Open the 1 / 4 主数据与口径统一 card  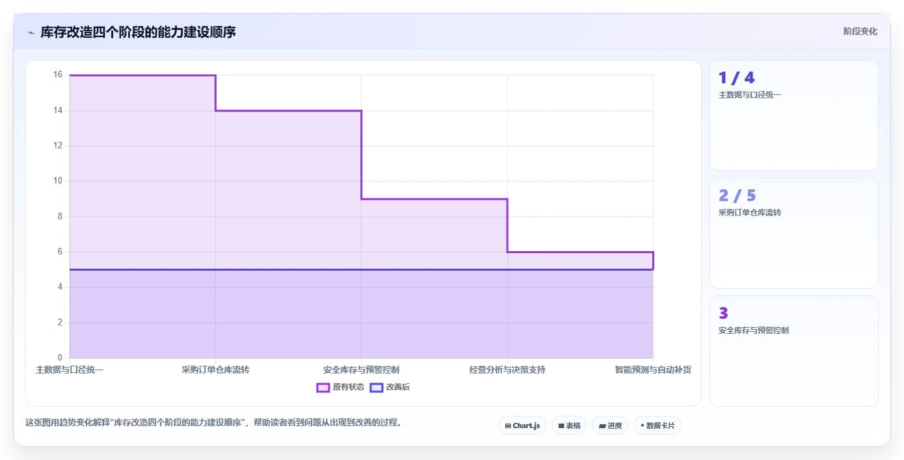click(793, 115)
